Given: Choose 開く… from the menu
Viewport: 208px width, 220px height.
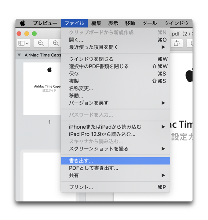Looking at the screenshot, I should [x=115, y=40].
